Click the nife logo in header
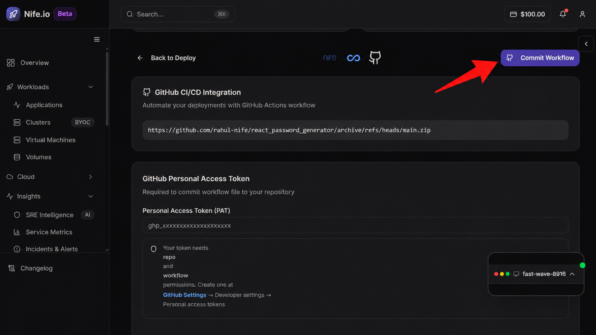The image size is (596, 335). click(x=329, y=58)
